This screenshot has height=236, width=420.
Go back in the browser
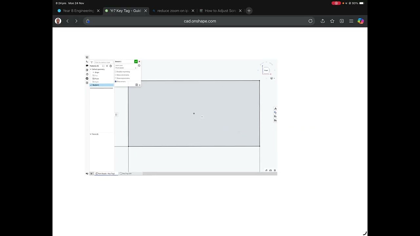(68, 21)
